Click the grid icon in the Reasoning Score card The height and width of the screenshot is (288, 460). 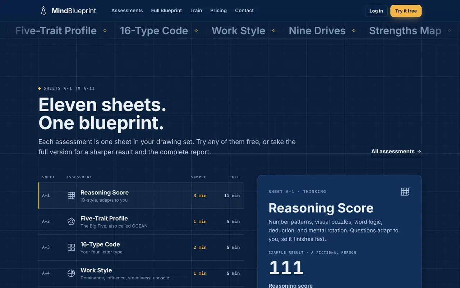coord(405,192)
